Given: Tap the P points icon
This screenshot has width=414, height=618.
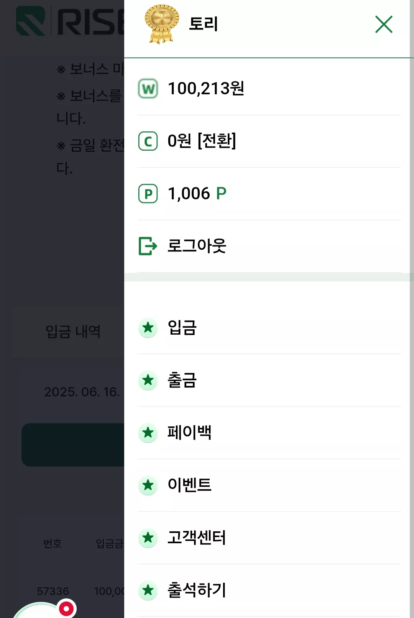Looking at the screenshot, I should pos(148,194).
